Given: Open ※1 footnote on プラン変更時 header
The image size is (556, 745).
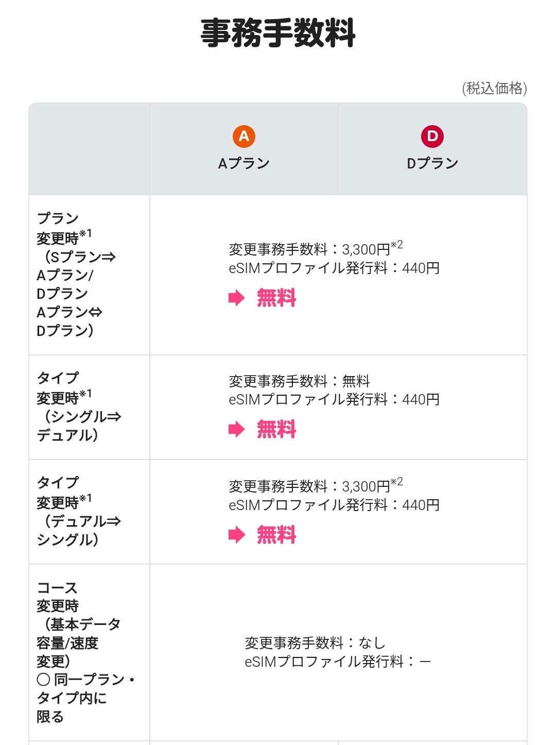Looking at the screenshot, I should click(x=85, y=234).
